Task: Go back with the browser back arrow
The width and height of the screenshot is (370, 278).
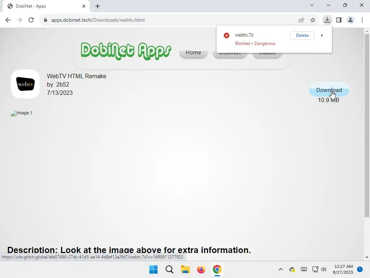Action: 8,20
